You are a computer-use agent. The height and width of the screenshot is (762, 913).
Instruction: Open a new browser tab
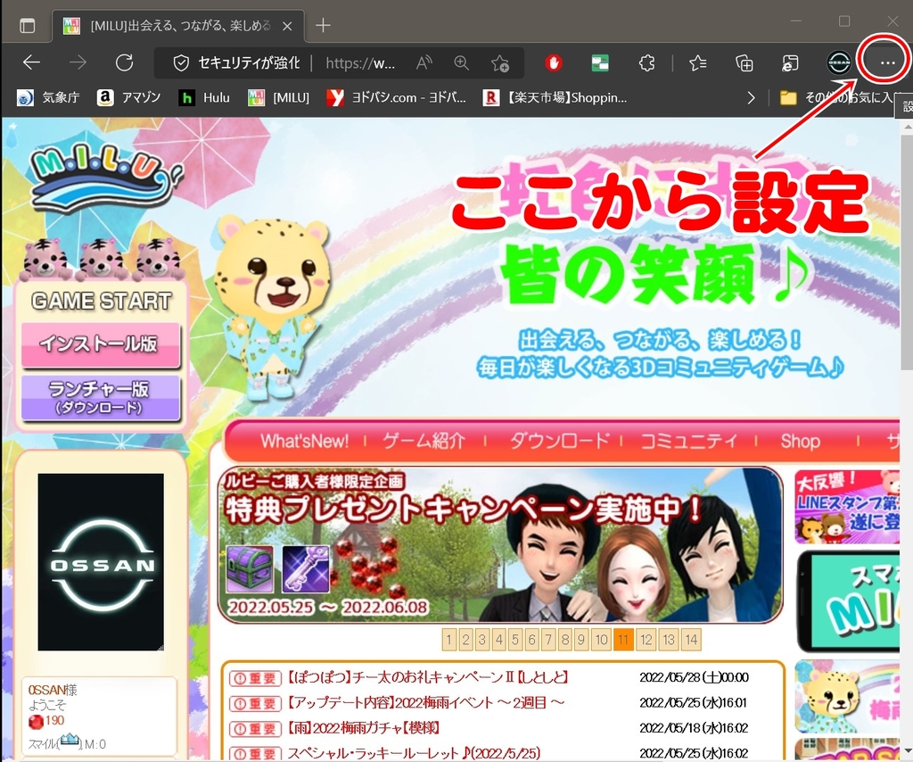tap(324, 25)
